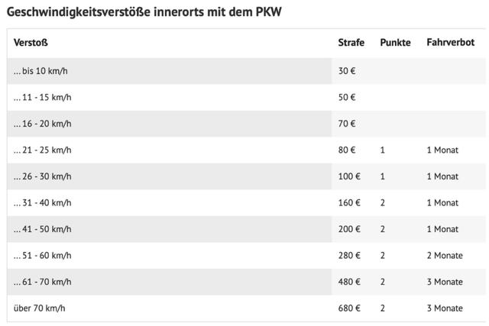Click the 100 € fine cell
Image resolution: width=489 pixels, height=326 pixels.
pyautogui.click(x=349, y=176)
